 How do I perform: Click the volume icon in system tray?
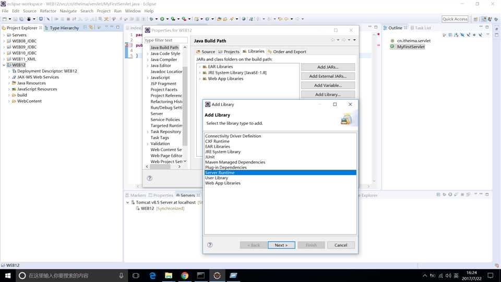click(x=448, y=276)
